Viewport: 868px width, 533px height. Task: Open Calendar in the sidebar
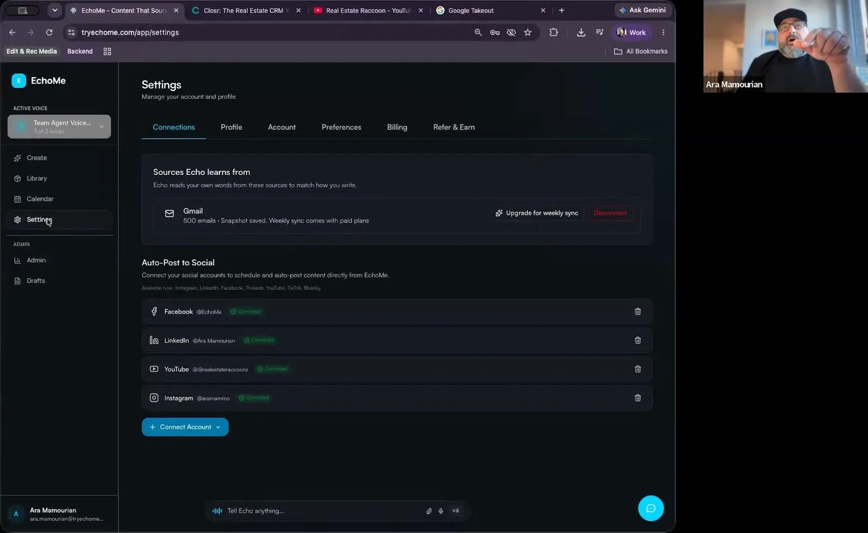(x=59, y=199)
